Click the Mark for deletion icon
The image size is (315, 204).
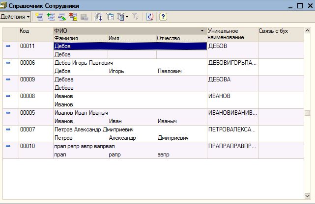point(73,17)
